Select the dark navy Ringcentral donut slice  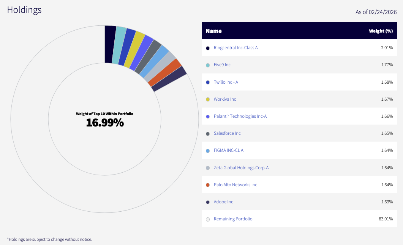[x=109, y=44]
